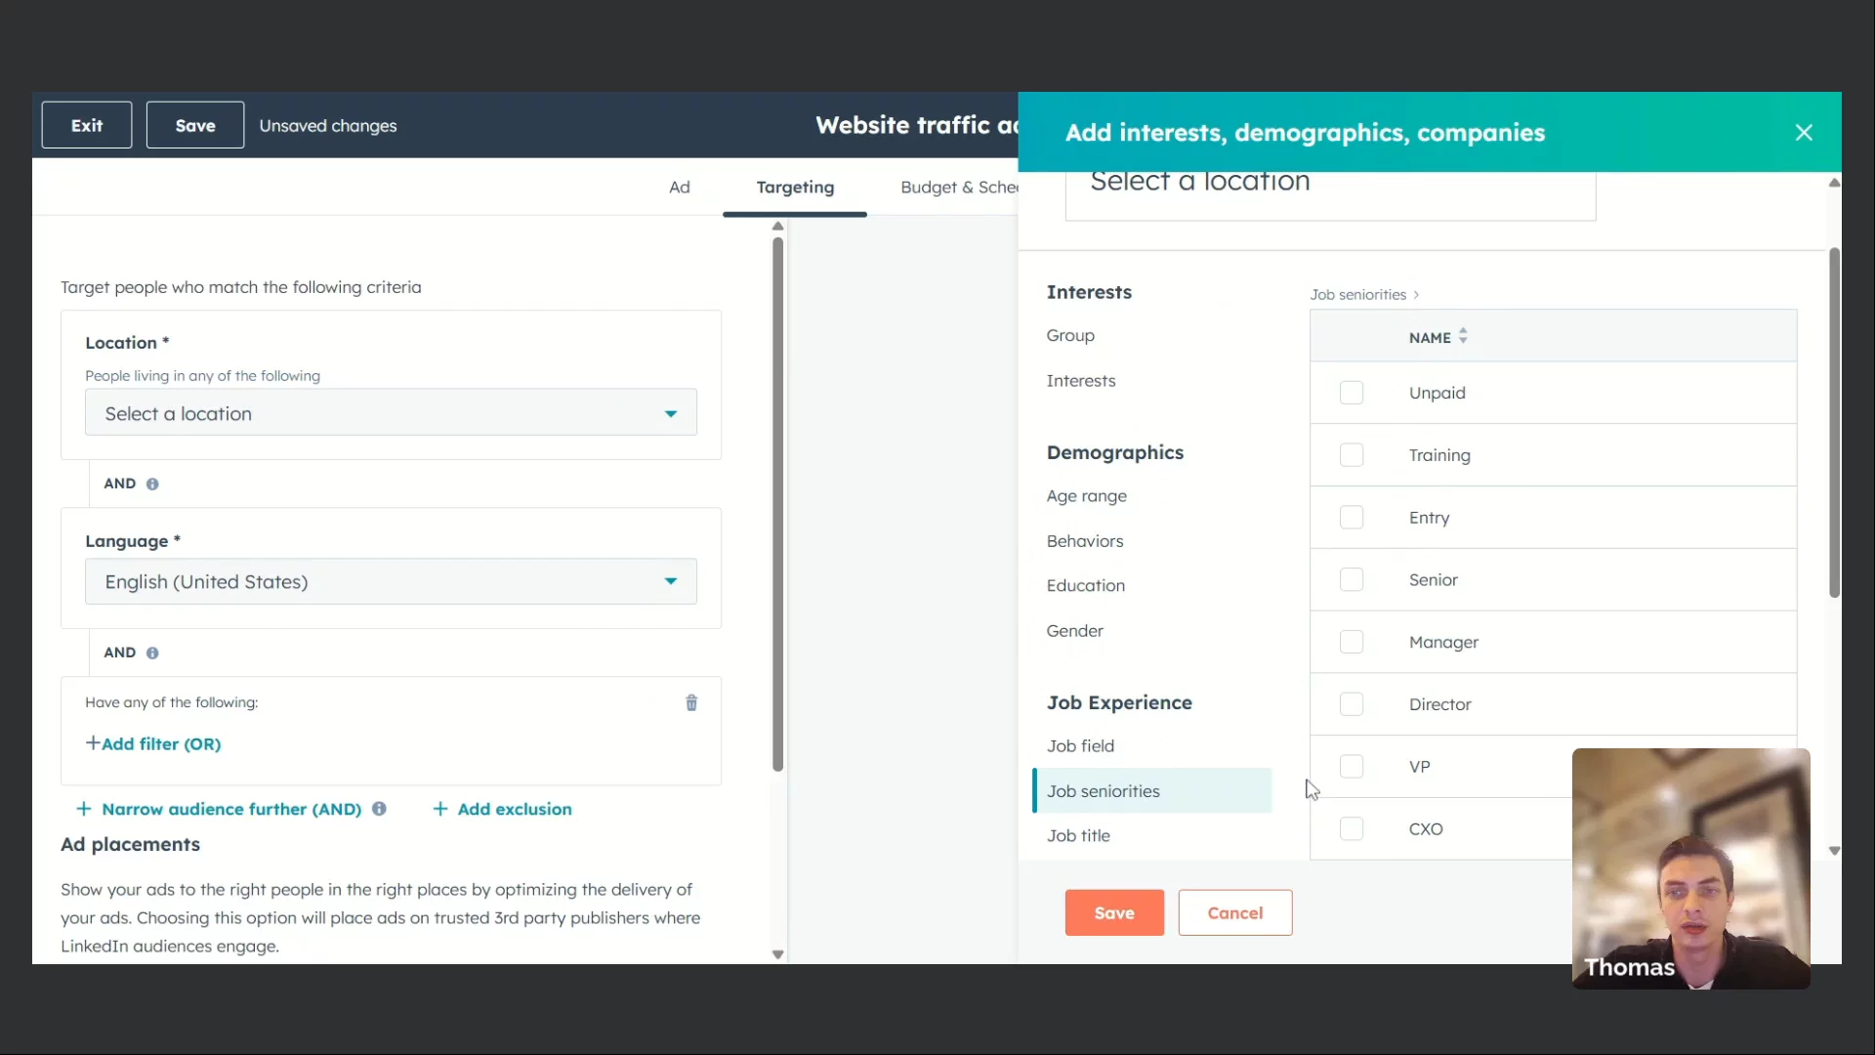Open the Select a location dropdown

pyautogui.click(x=391, y=413)
